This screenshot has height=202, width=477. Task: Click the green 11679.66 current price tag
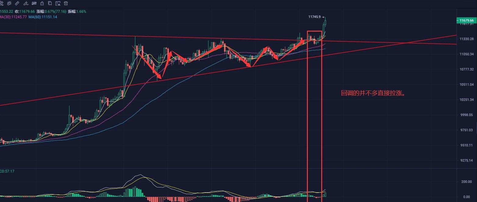466,20
